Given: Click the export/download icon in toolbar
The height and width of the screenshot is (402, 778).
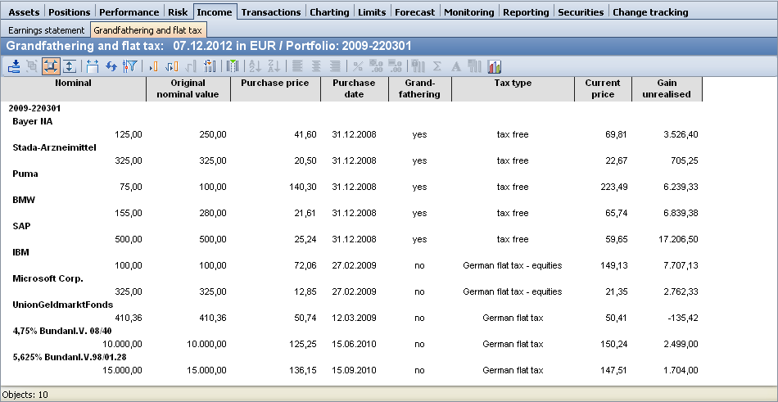Looking at the screenshot, I should (x=14, y=66).
